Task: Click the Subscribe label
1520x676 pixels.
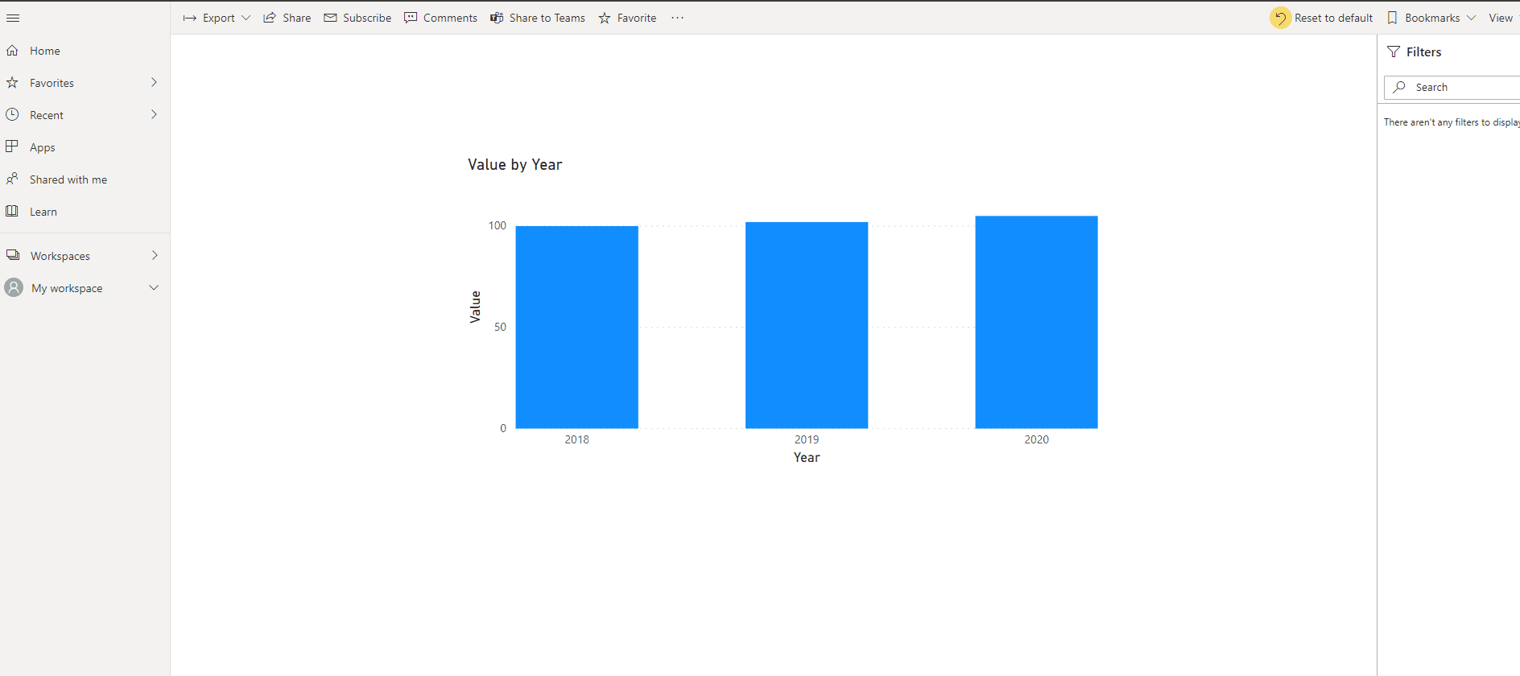Action: 367,18
